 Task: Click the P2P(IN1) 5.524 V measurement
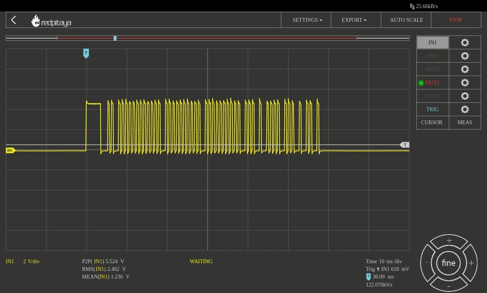coord(103,262)
